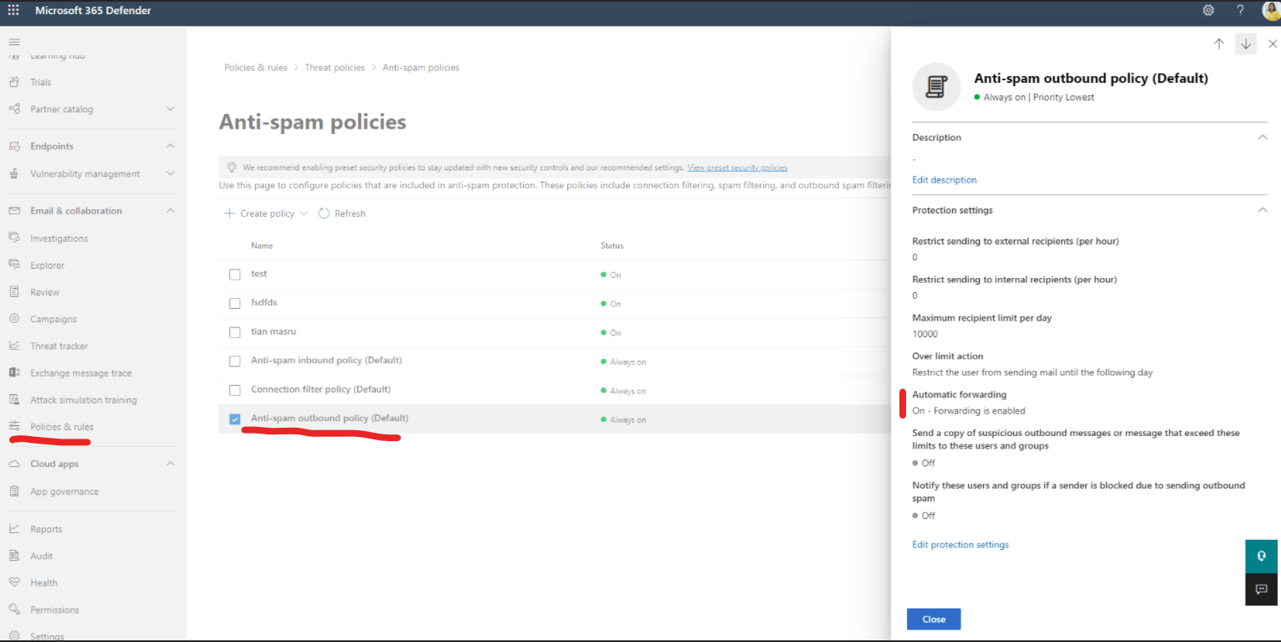
Task: Collapse the Cloud apps chevron
Action: pyautogui.click(x=171, y=463)
